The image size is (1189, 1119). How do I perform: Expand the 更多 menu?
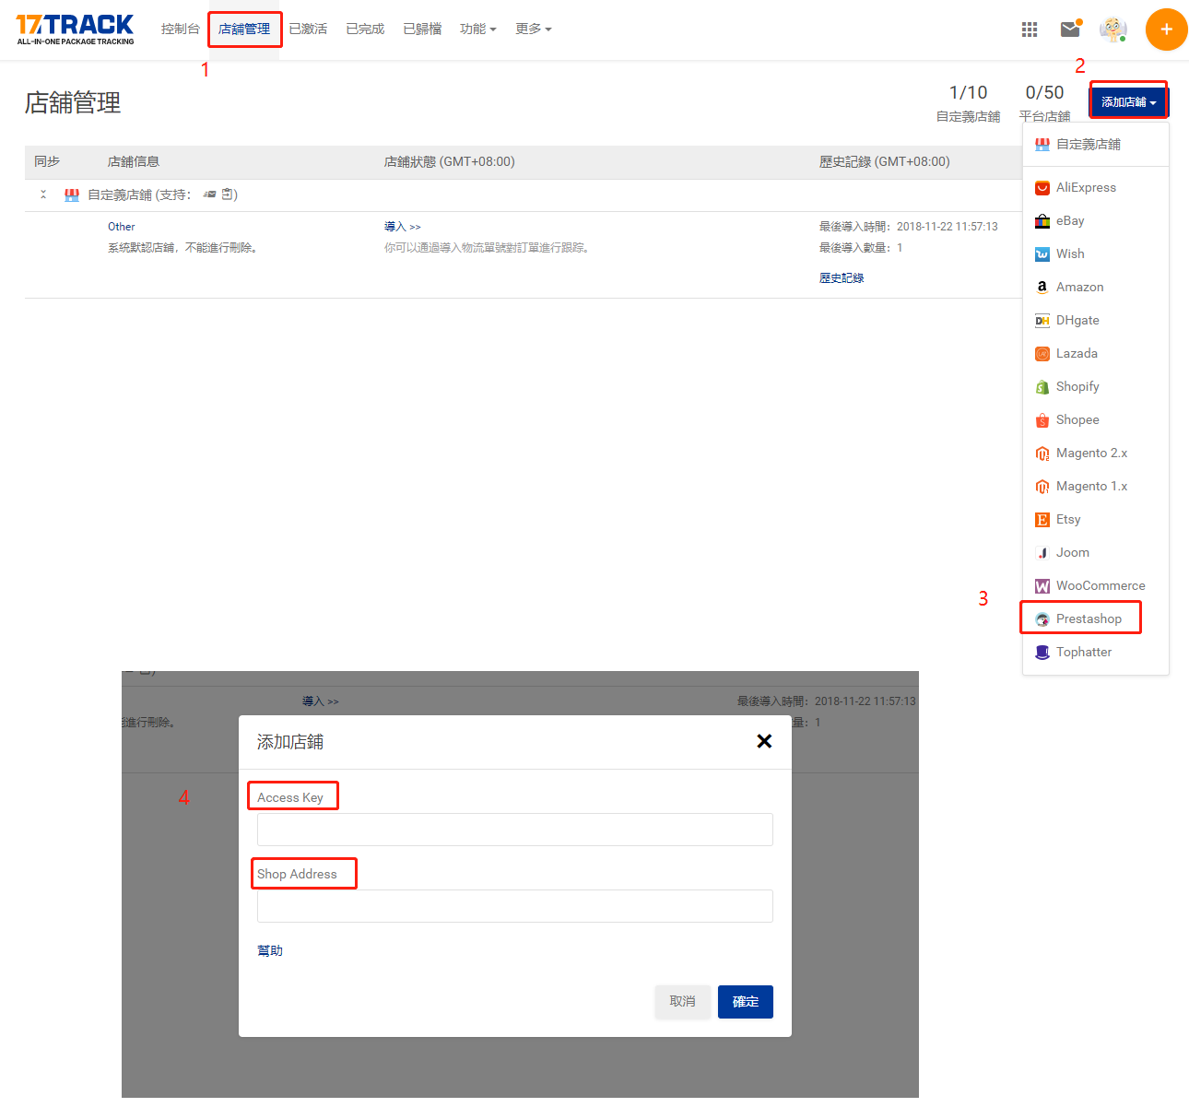533,29
